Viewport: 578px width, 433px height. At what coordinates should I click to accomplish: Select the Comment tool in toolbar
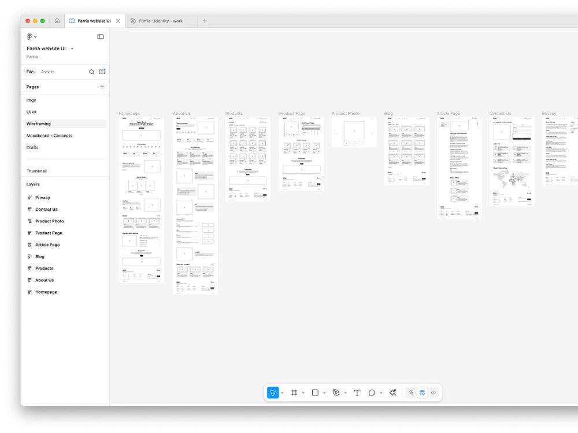[x=372, y=393]
